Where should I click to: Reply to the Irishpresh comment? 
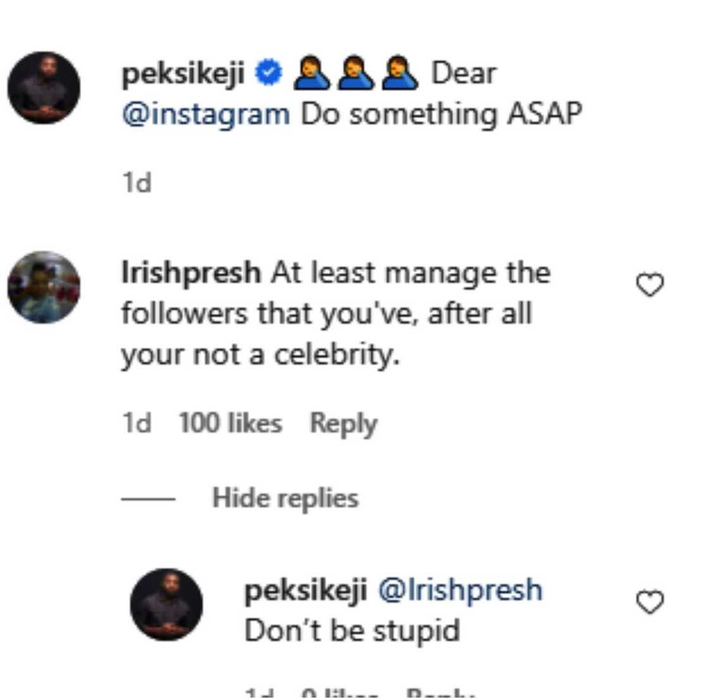tap(343, 423)
